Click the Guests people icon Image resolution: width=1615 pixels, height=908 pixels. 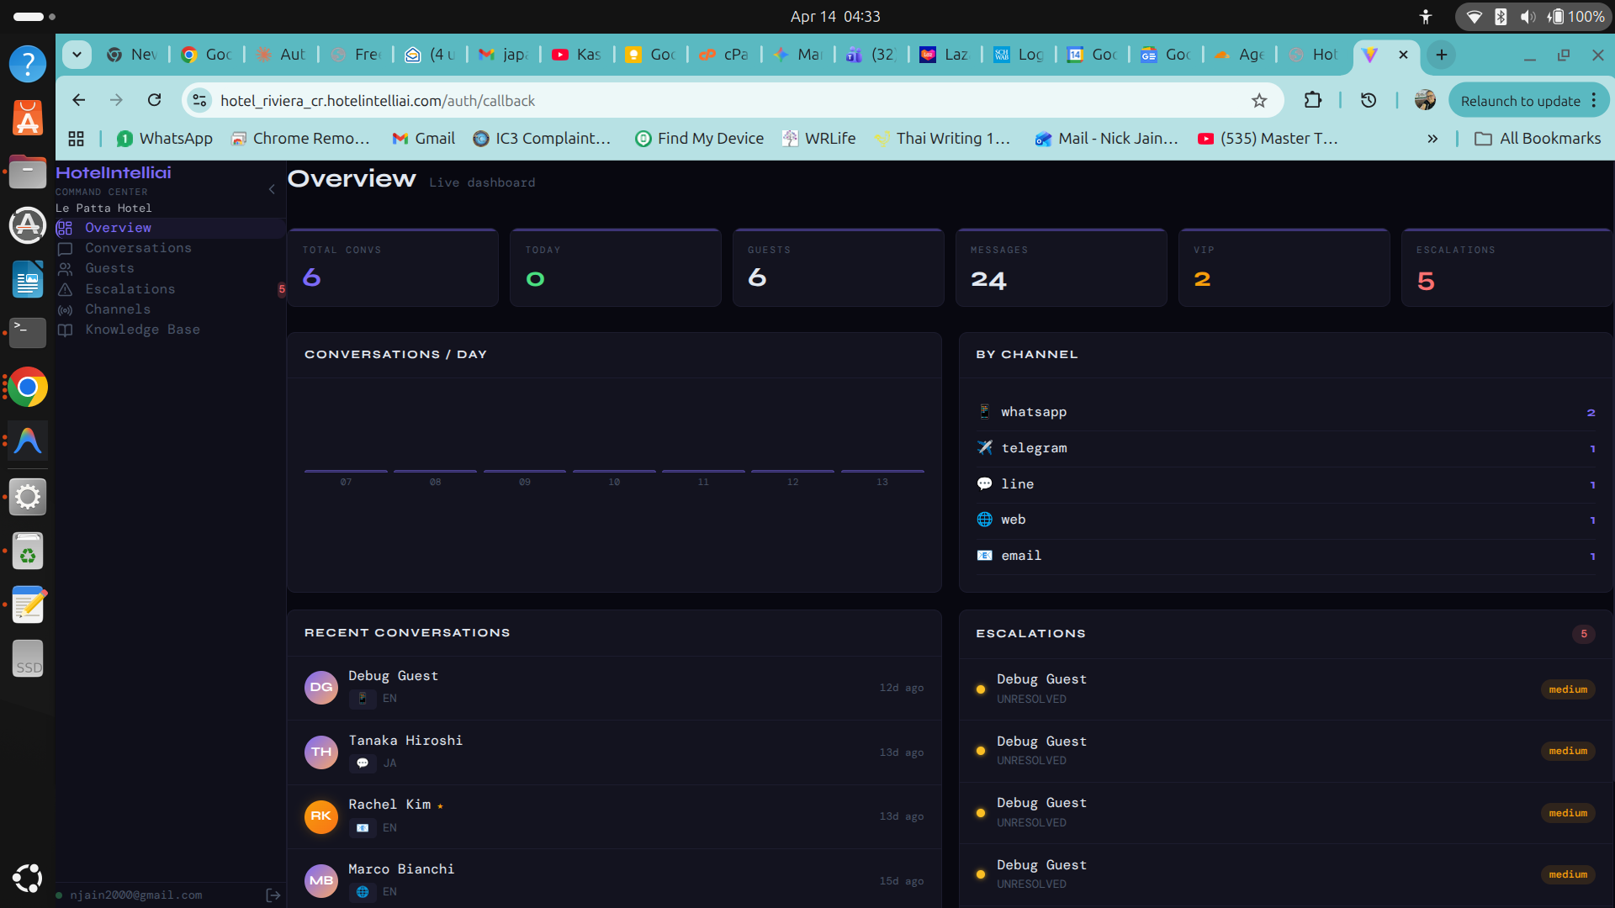tap(65, 269)
